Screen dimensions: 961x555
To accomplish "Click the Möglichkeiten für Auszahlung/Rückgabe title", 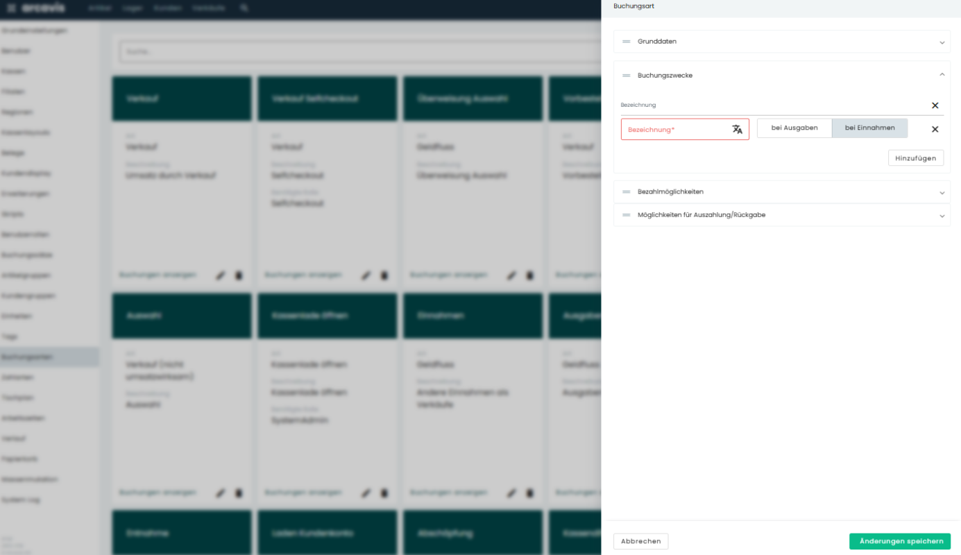I will (x=701, y=216).
